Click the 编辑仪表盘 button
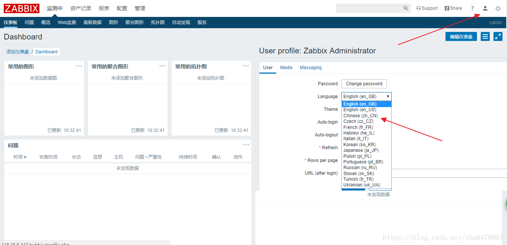Screen dimensions: 507x245 pos(461,36)
